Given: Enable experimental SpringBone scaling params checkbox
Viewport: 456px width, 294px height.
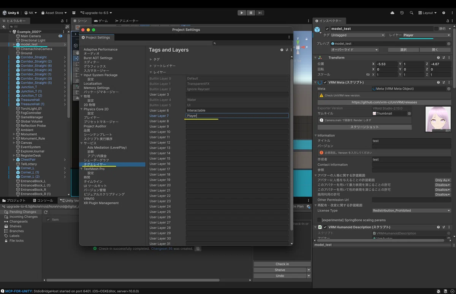Looking at the screenshot, I should [319, 220].
